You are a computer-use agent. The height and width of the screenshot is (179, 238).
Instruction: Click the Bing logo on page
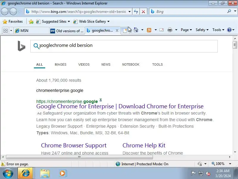coord(21,46)
